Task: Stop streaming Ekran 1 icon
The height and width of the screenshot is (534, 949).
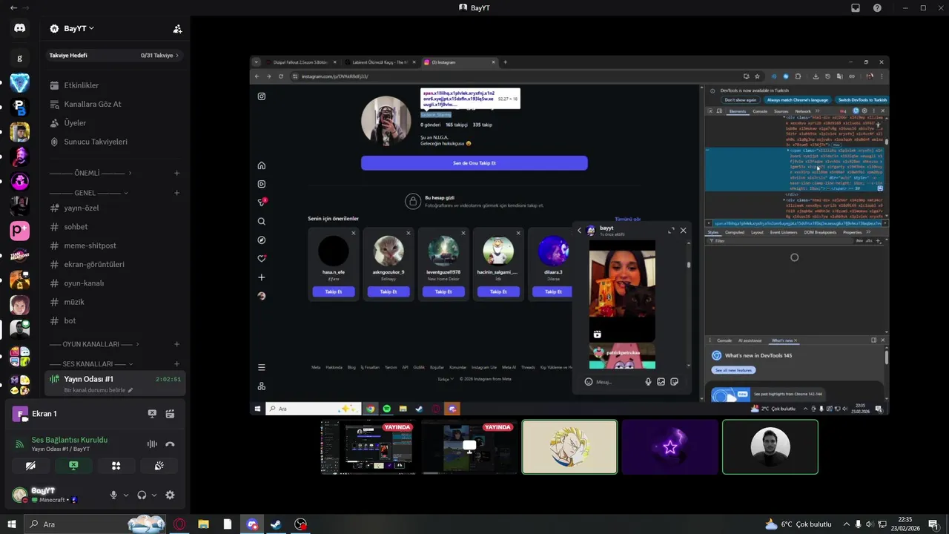Action: [152, 414]
